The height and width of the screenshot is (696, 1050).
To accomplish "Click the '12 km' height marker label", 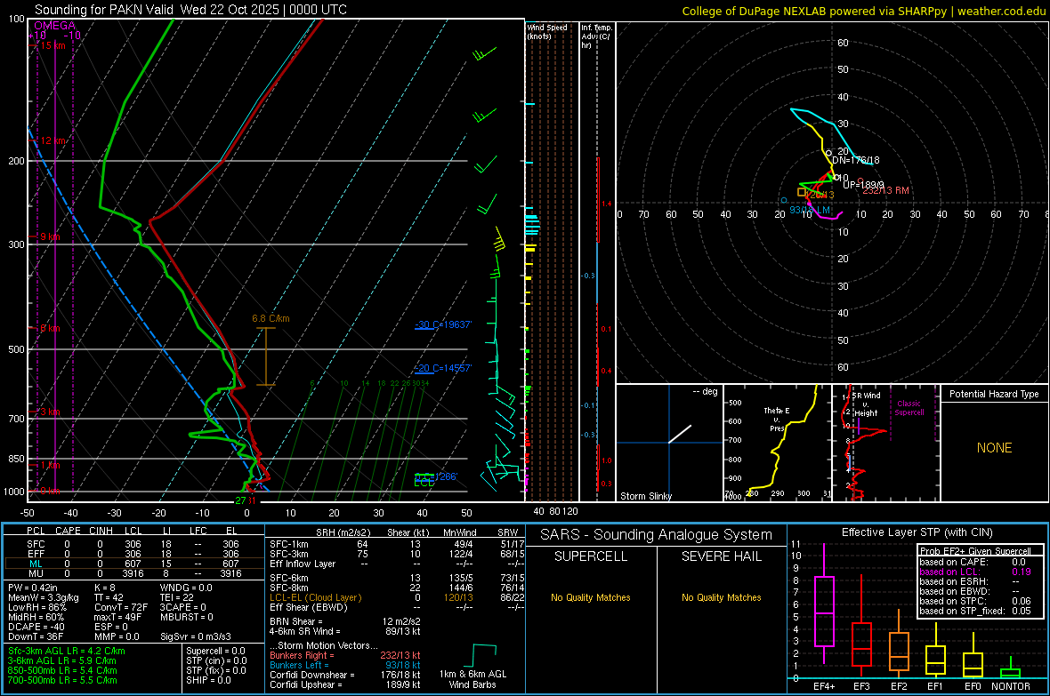I will click(53, 140).
